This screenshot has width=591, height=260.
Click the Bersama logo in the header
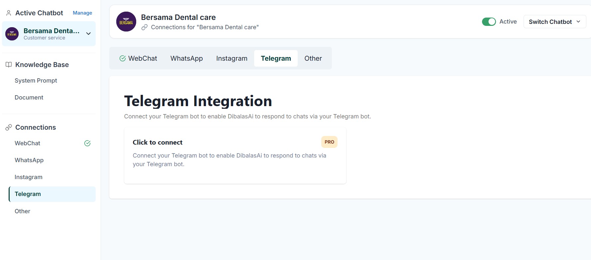pyautogui.click(x=126, y=22)
